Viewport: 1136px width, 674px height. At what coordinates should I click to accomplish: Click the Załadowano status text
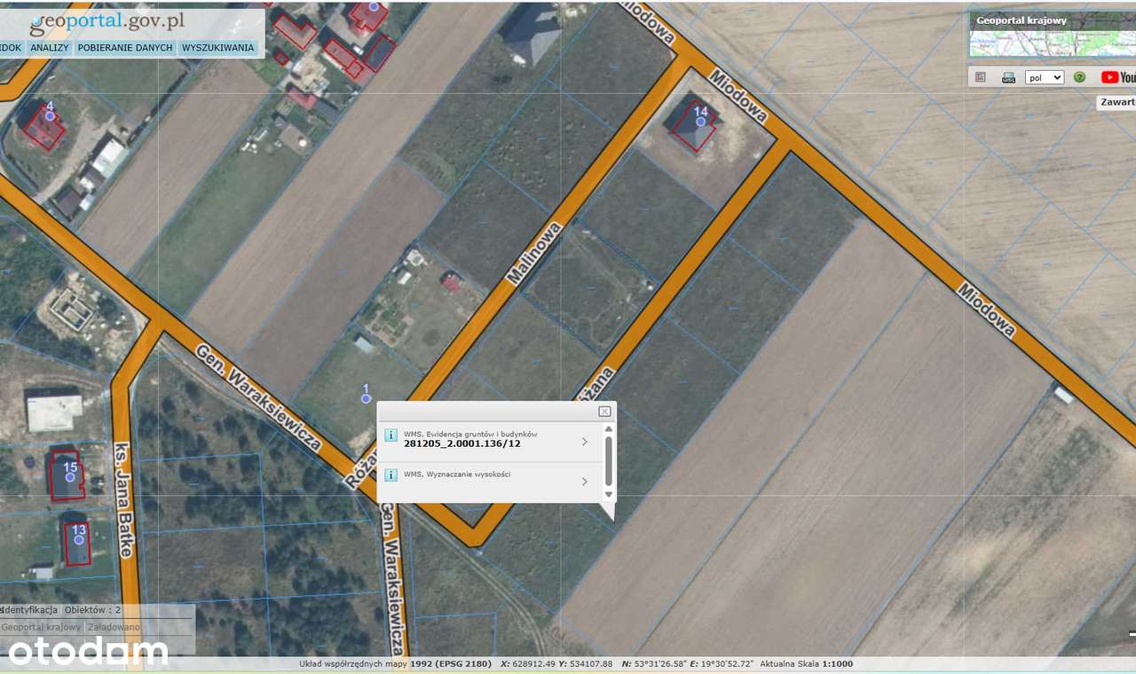(x=114, y=627)
